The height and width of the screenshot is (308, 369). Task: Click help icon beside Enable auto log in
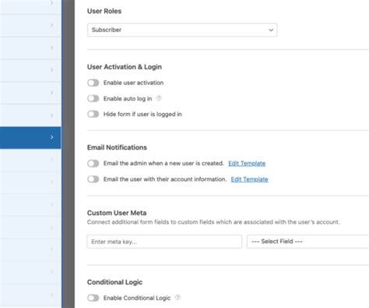(159, 98)
